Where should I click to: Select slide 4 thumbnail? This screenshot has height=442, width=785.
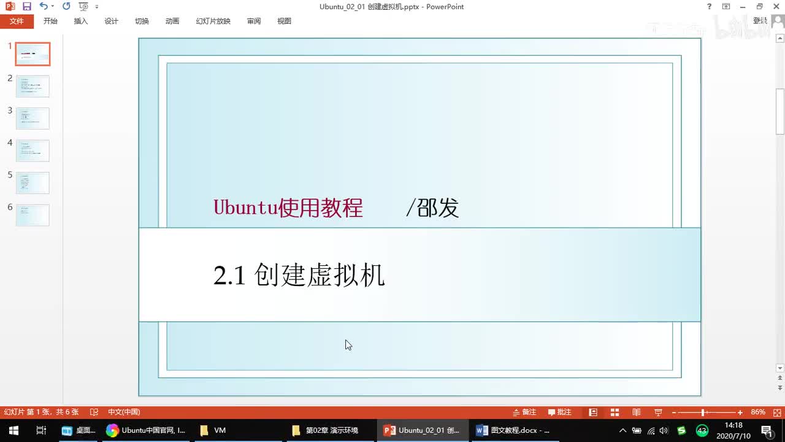[x=33, y=150]
